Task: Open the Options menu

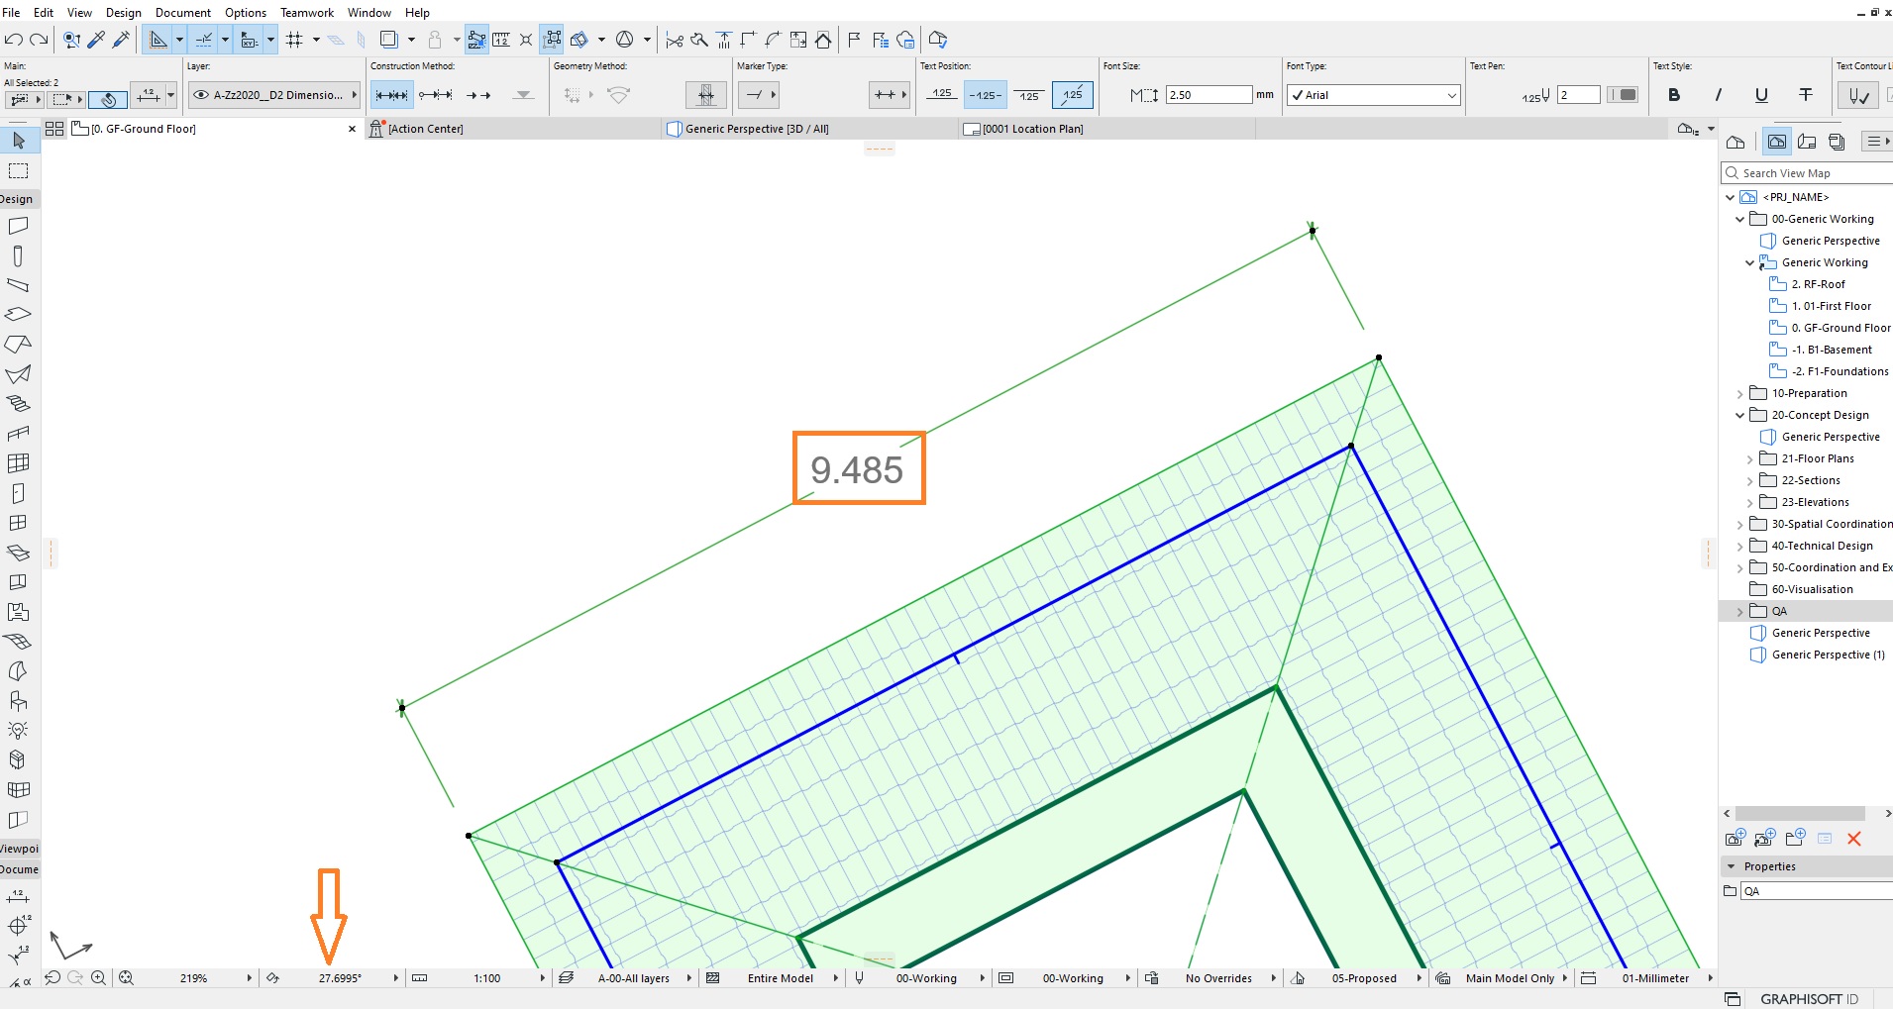Action: tap(246, 13)
